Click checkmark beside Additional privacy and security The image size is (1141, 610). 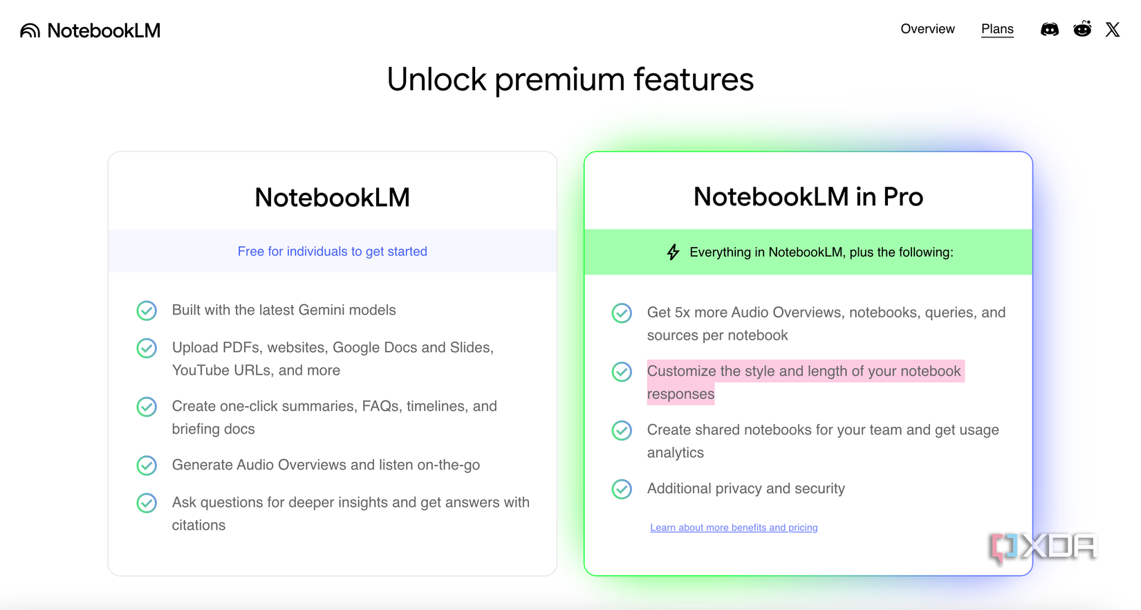622,489
